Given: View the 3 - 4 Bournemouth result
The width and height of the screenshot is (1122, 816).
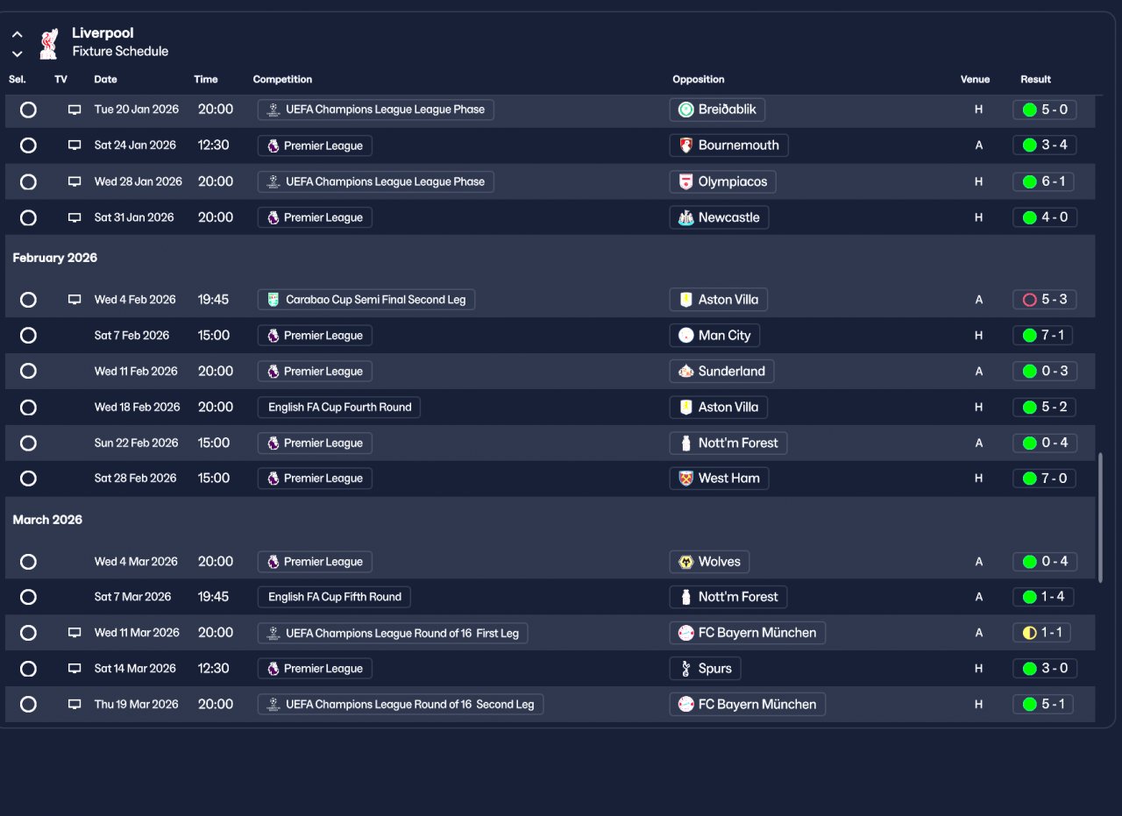Looking at the screenshot, I should tap(1045, 145).
